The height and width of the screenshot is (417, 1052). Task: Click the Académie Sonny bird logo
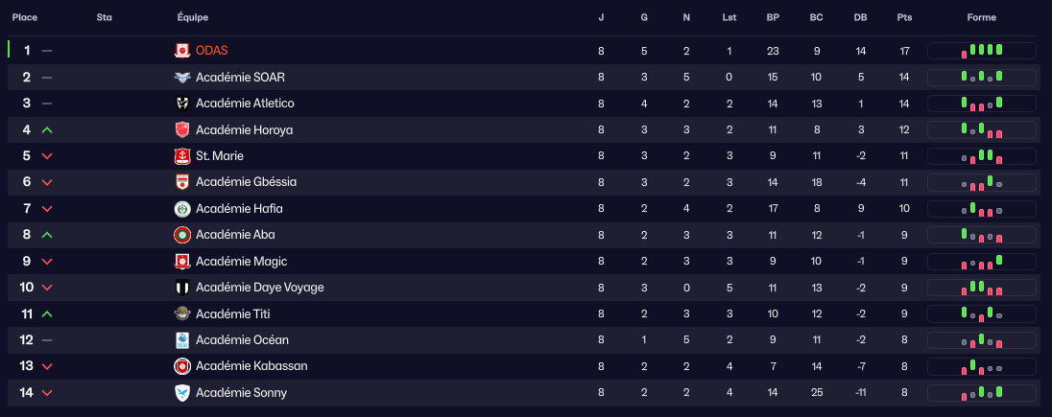pyautogui.click(x=182, y=393)
